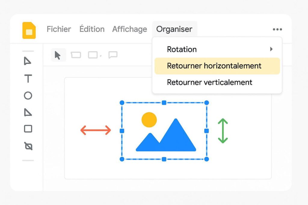Click the yellow Google Slides logo

(29, 30)
